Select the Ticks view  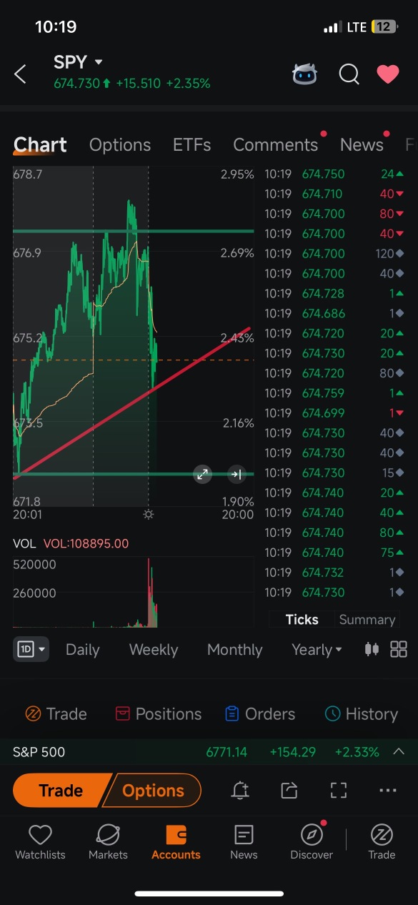pos(302,620)
